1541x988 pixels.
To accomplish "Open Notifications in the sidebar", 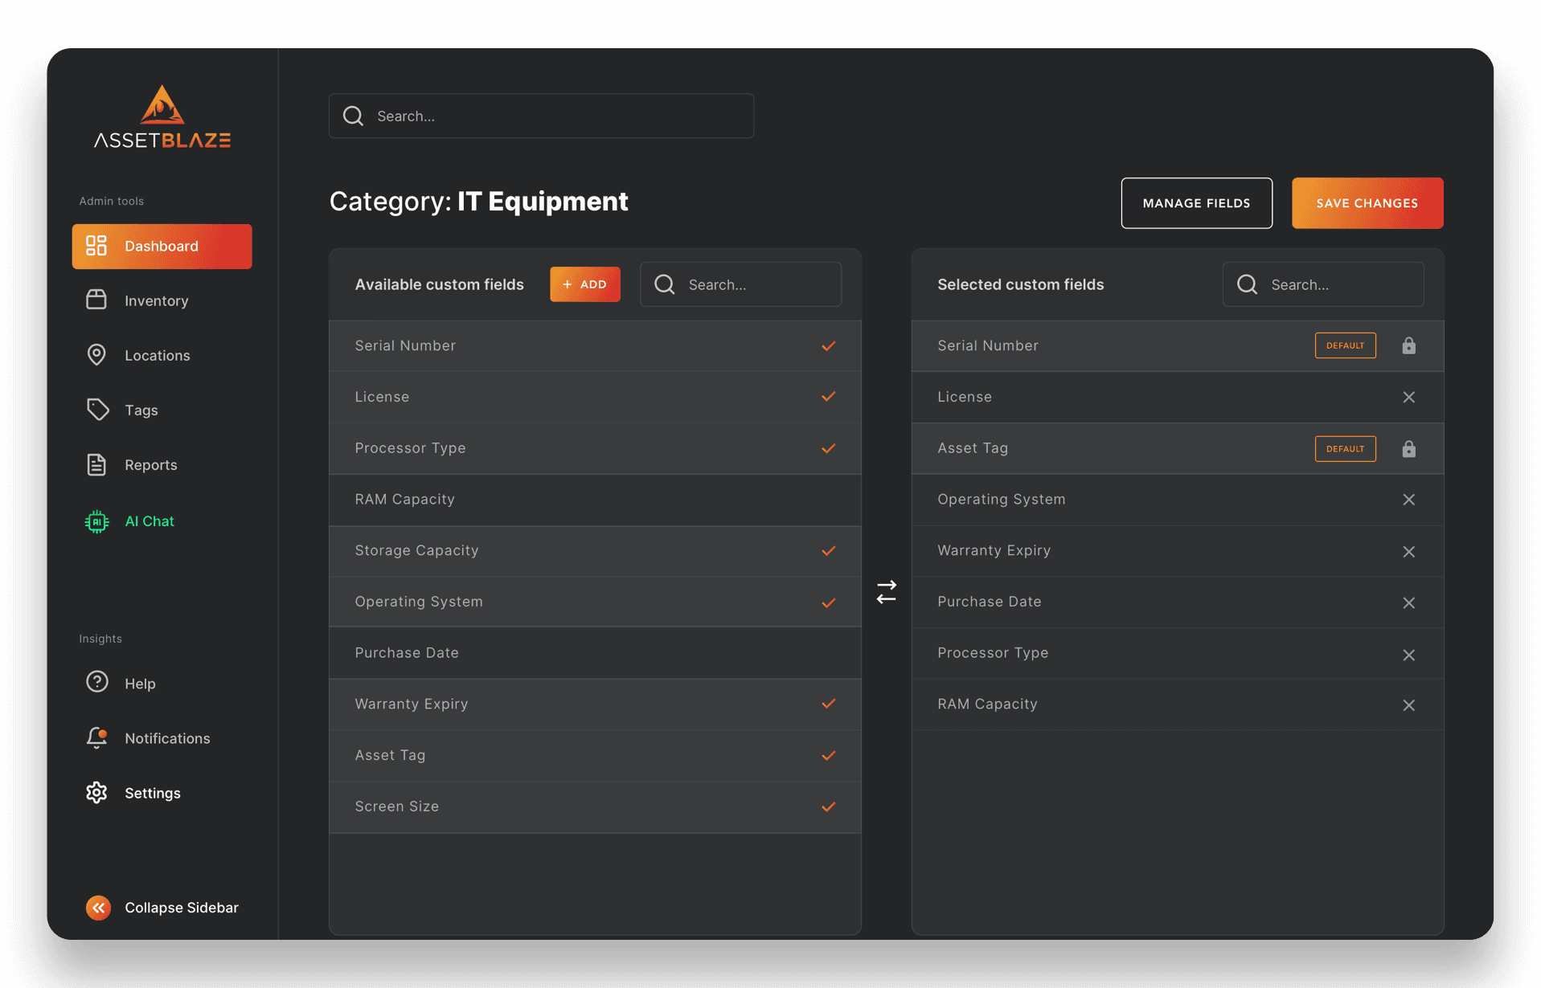I will click(x=162, y=738).
